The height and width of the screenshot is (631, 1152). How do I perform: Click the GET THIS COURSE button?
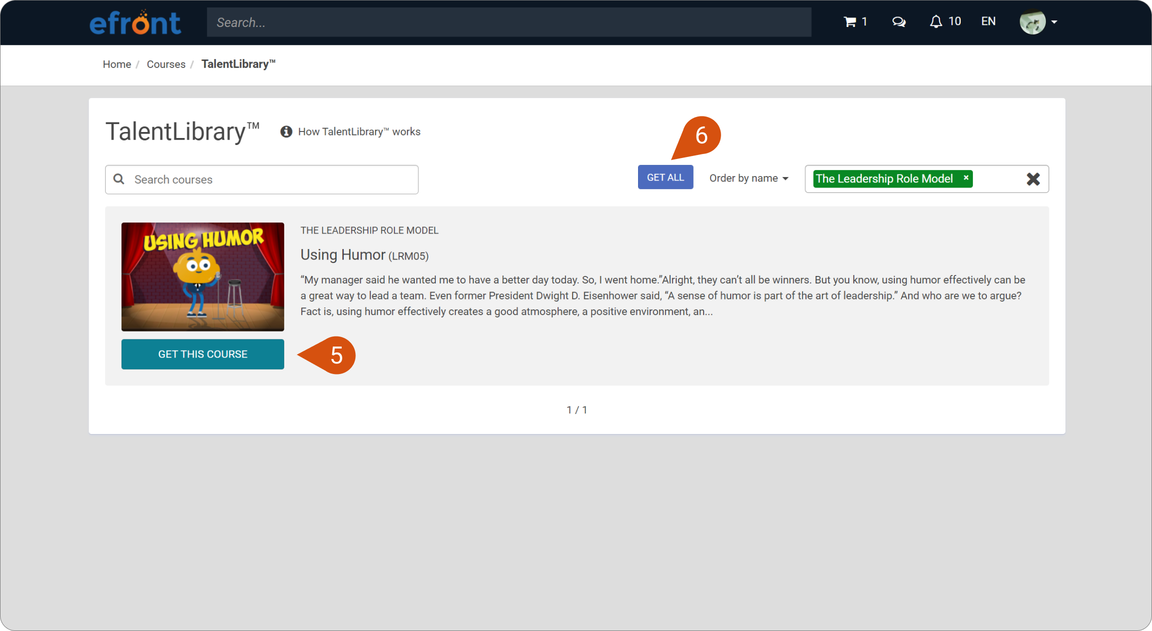pyautogui.click(x=203, y=354)
